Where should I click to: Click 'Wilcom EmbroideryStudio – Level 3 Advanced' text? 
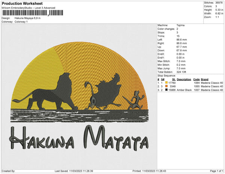click(x=28, y=8)
